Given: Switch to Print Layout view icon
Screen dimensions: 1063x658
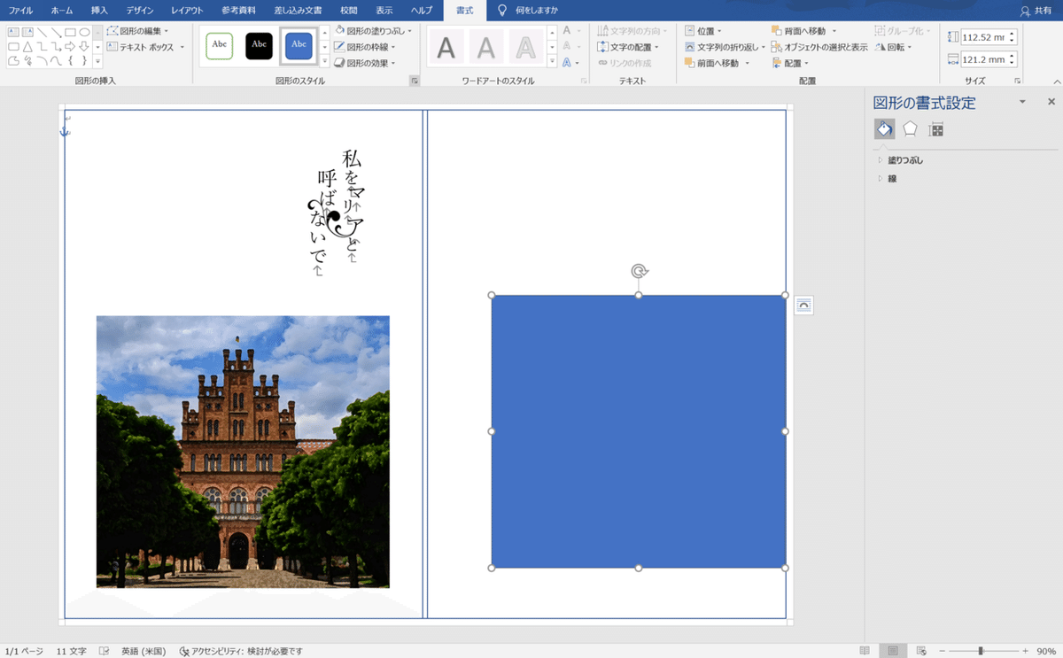Looking at the screenshot, I should coord(893,651).
